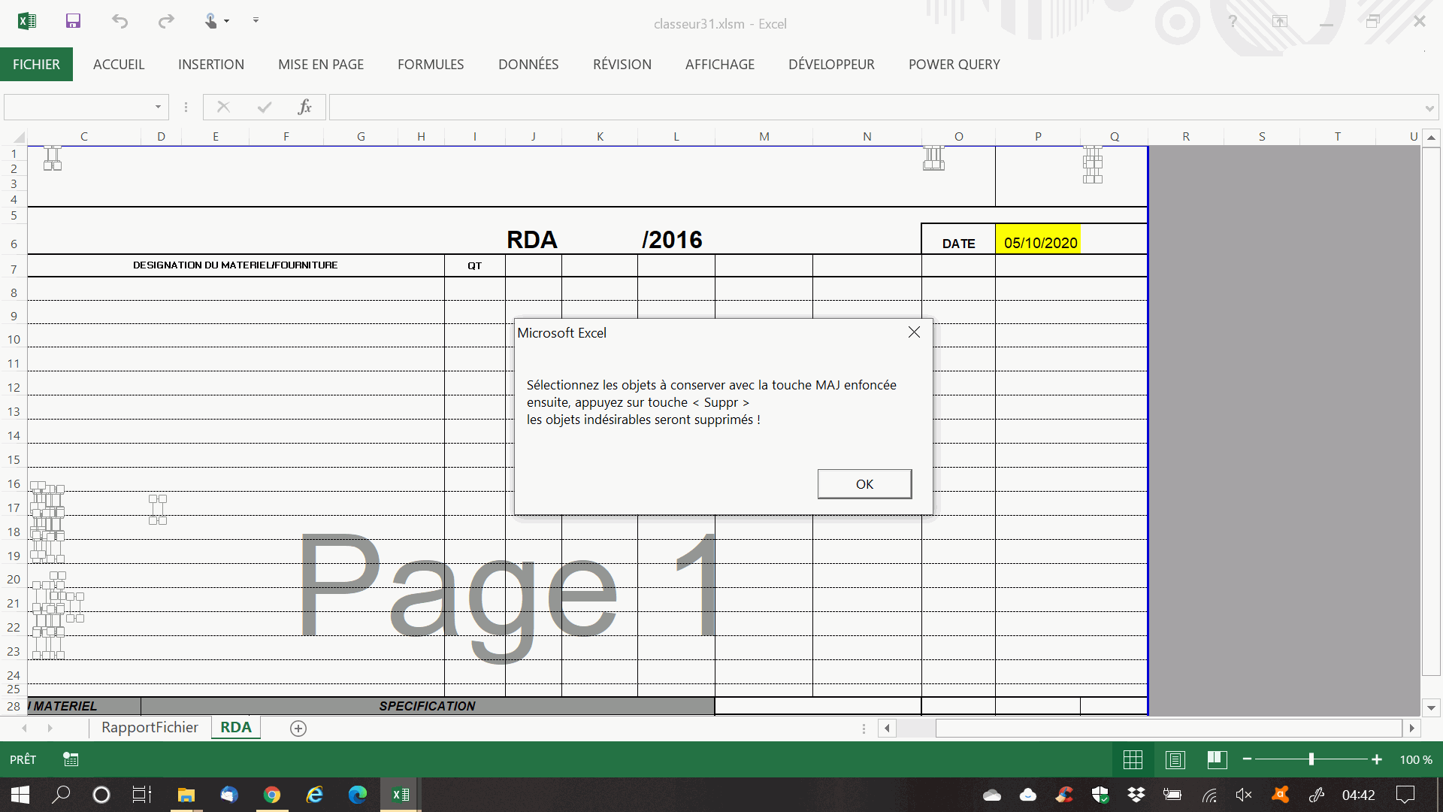1443x812 pixels.
Task: Expand the formula bar chevron
Action: click(x=1429, y=108)
